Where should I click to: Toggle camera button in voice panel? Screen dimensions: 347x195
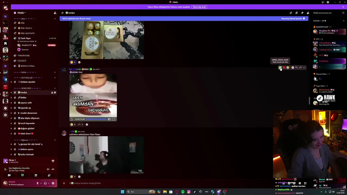(9, 175)
